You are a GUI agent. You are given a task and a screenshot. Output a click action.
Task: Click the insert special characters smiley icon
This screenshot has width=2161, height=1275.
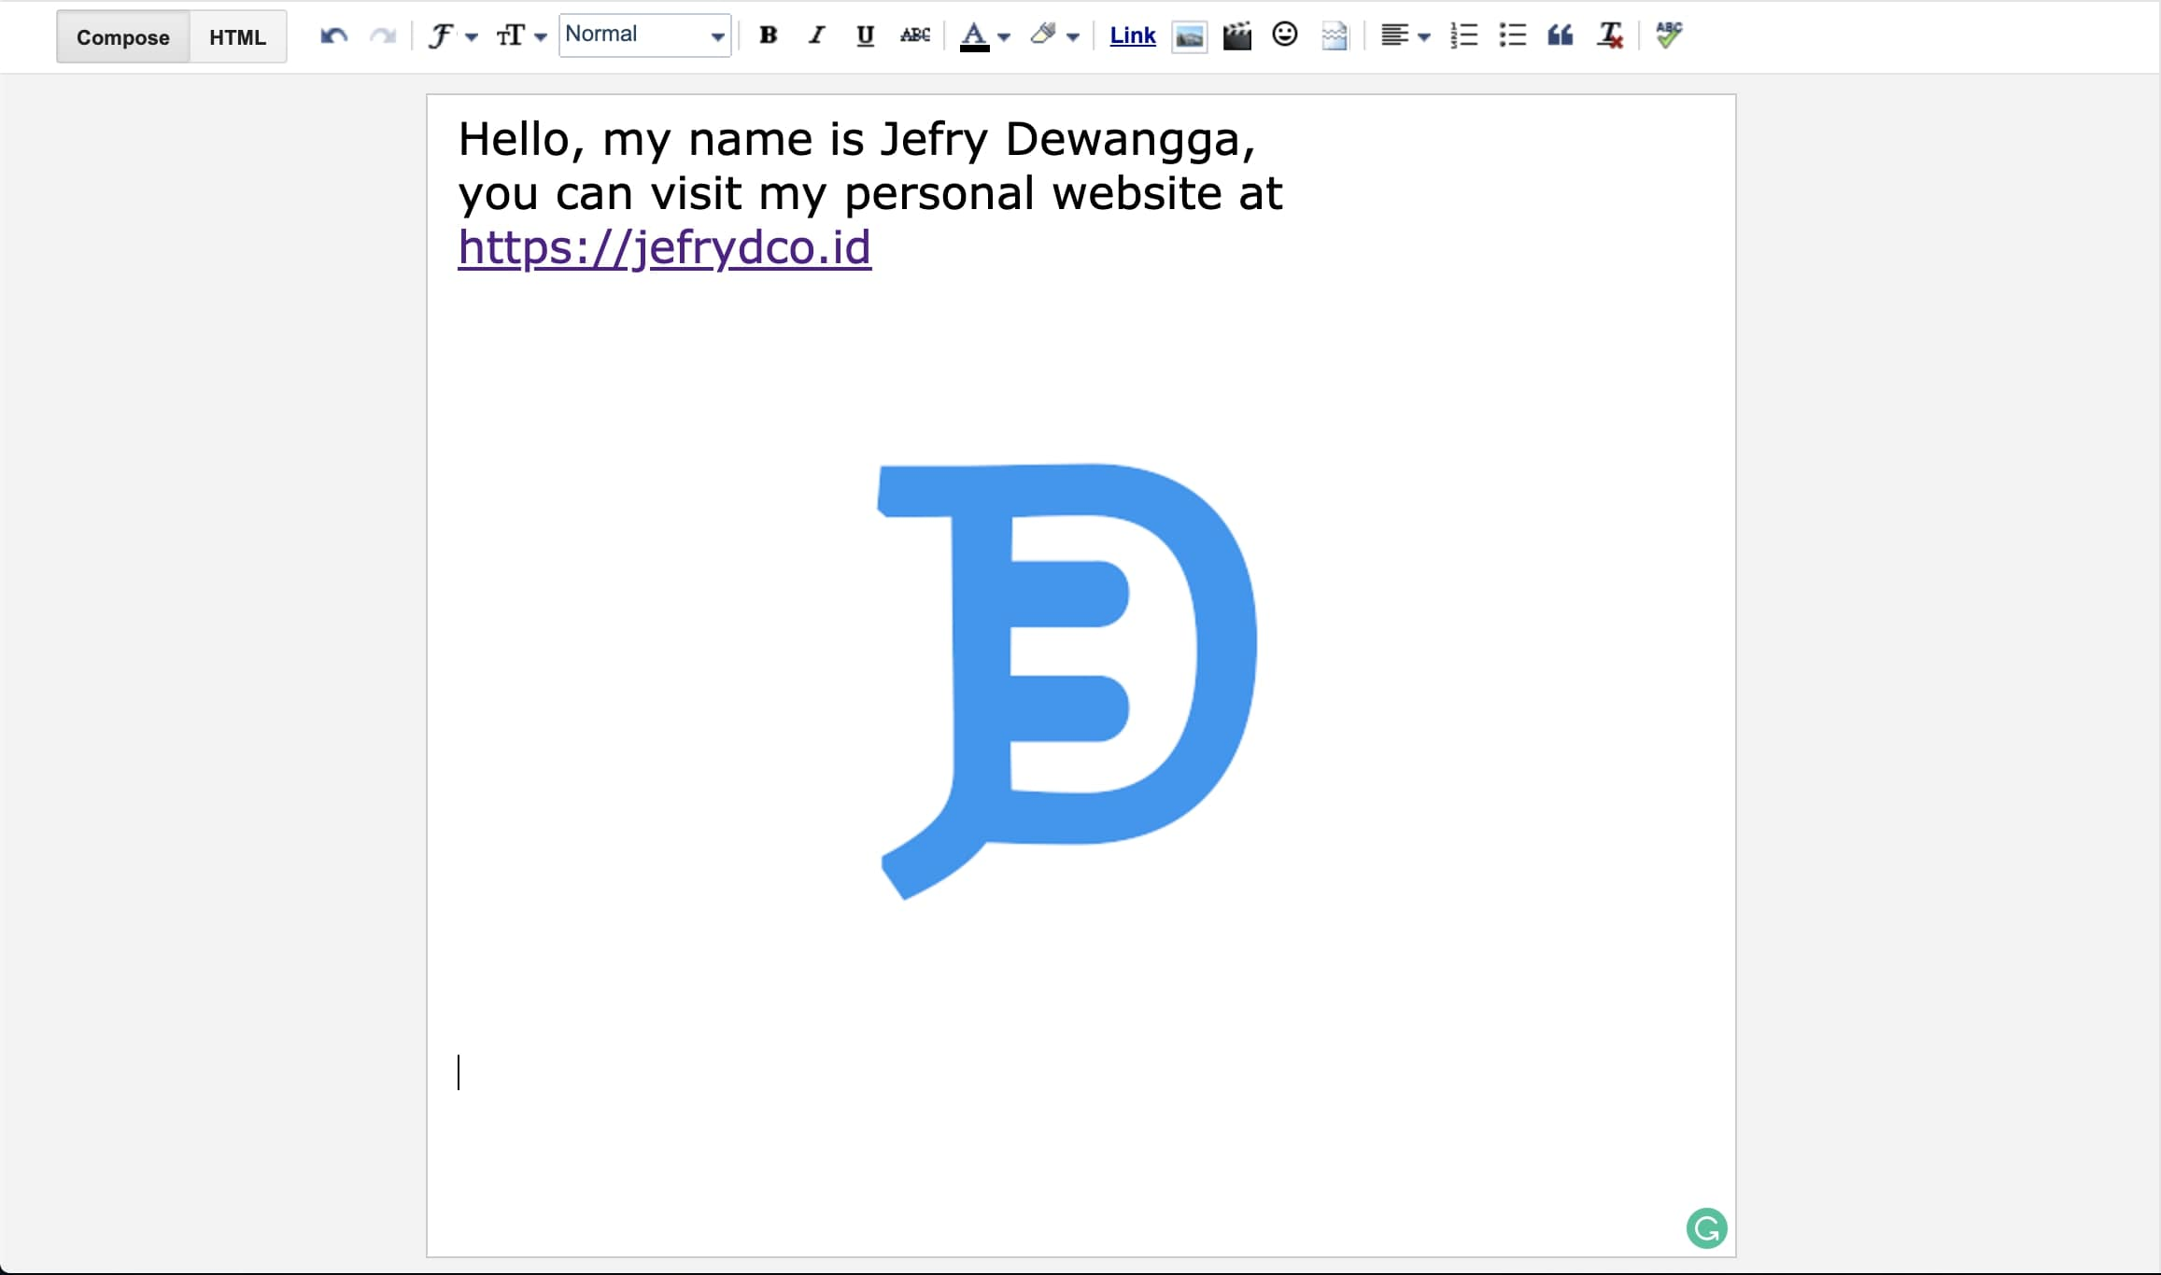click(x=1285, y=35)
